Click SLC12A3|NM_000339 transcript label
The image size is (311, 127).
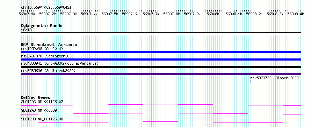click(x=39, y=111)
